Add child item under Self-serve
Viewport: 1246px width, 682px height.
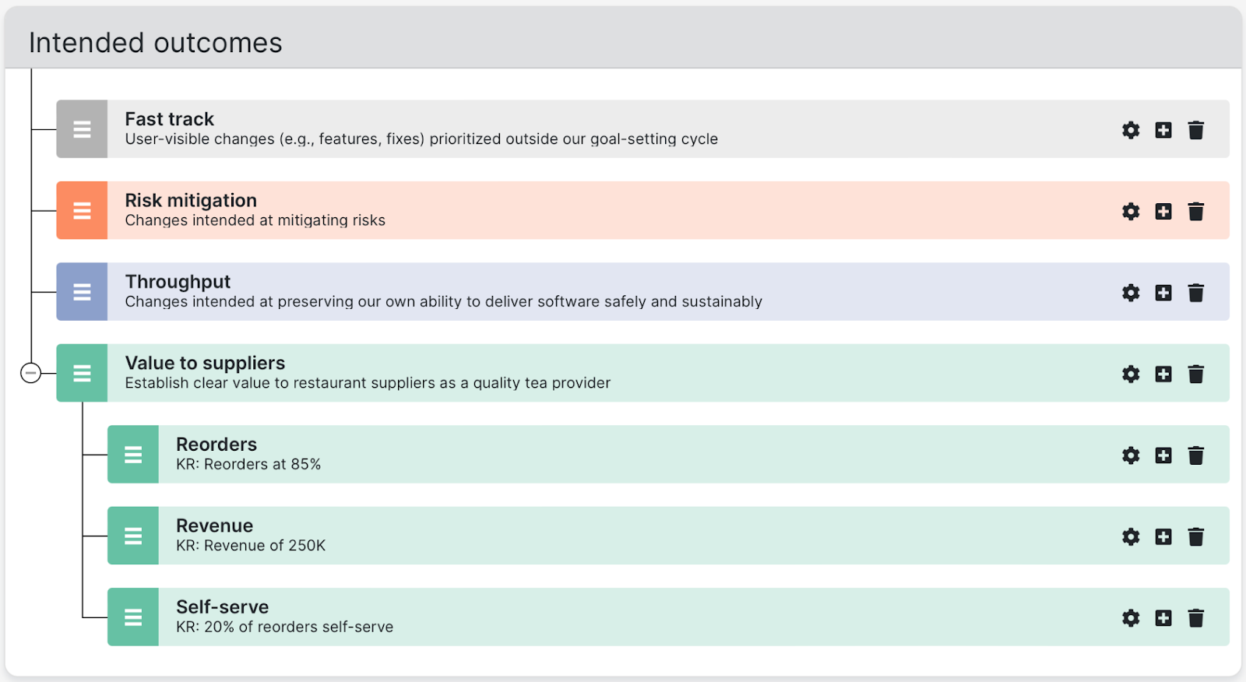(x=1163, y=618)
